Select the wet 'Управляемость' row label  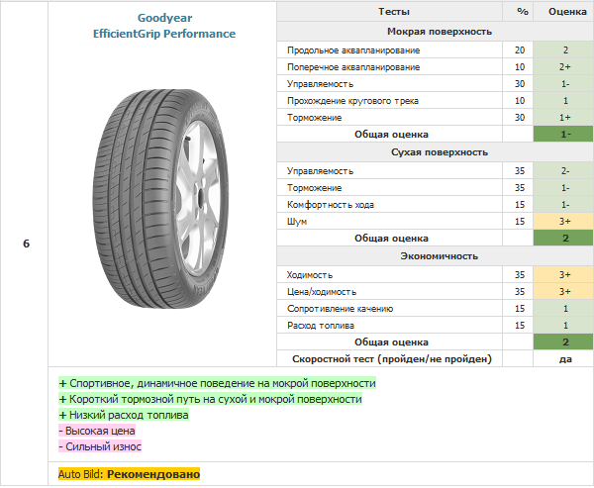pyautogui.click(x=320, y=84)
